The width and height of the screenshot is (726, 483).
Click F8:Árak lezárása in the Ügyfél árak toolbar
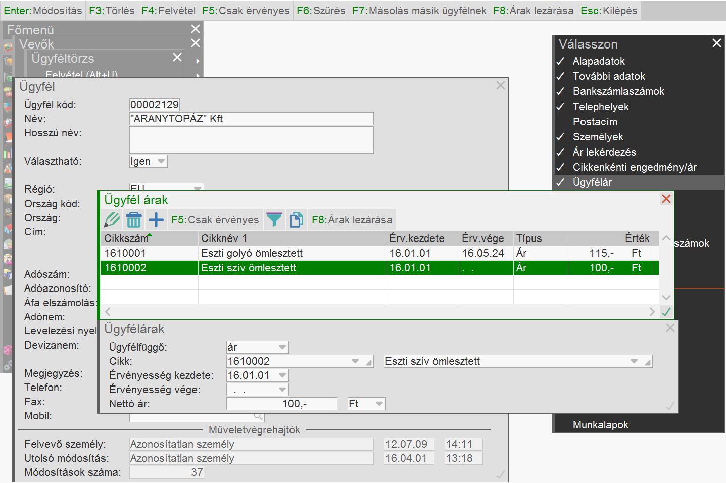point(352,220)
